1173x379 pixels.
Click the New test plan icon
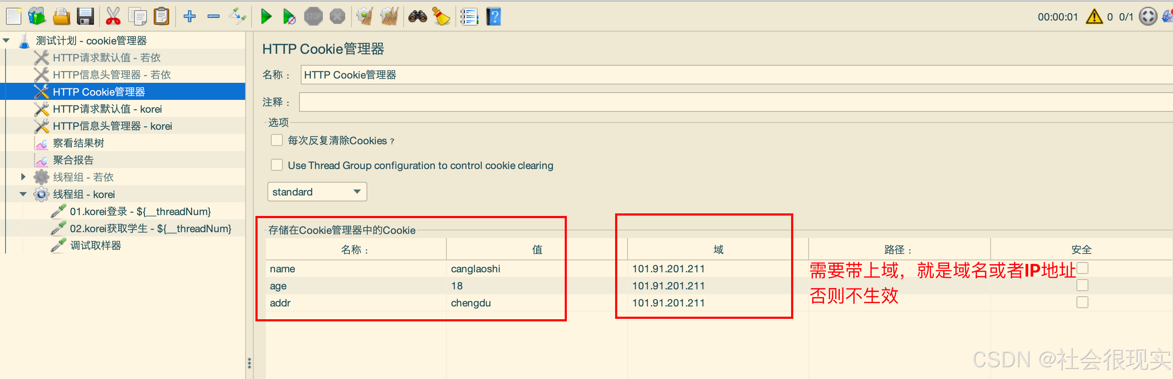point(14,16)
